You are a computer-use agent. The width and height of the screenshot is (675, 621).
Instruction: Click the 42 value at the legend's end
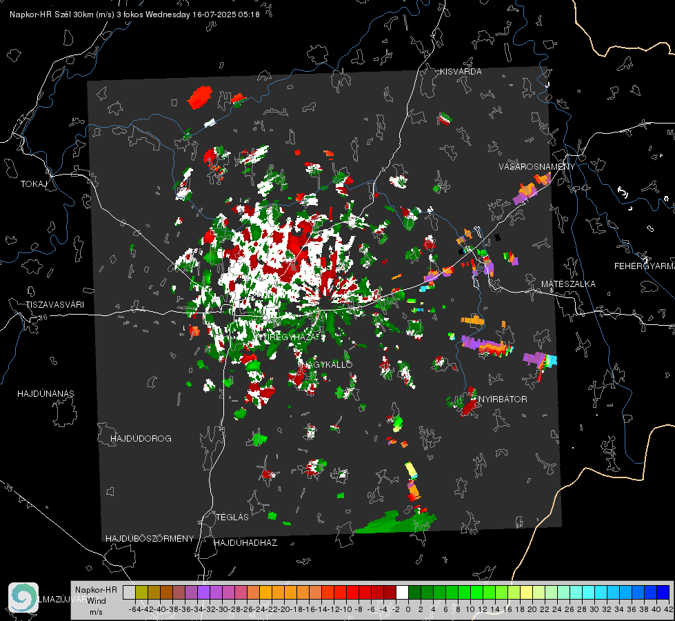pos(668,609)
